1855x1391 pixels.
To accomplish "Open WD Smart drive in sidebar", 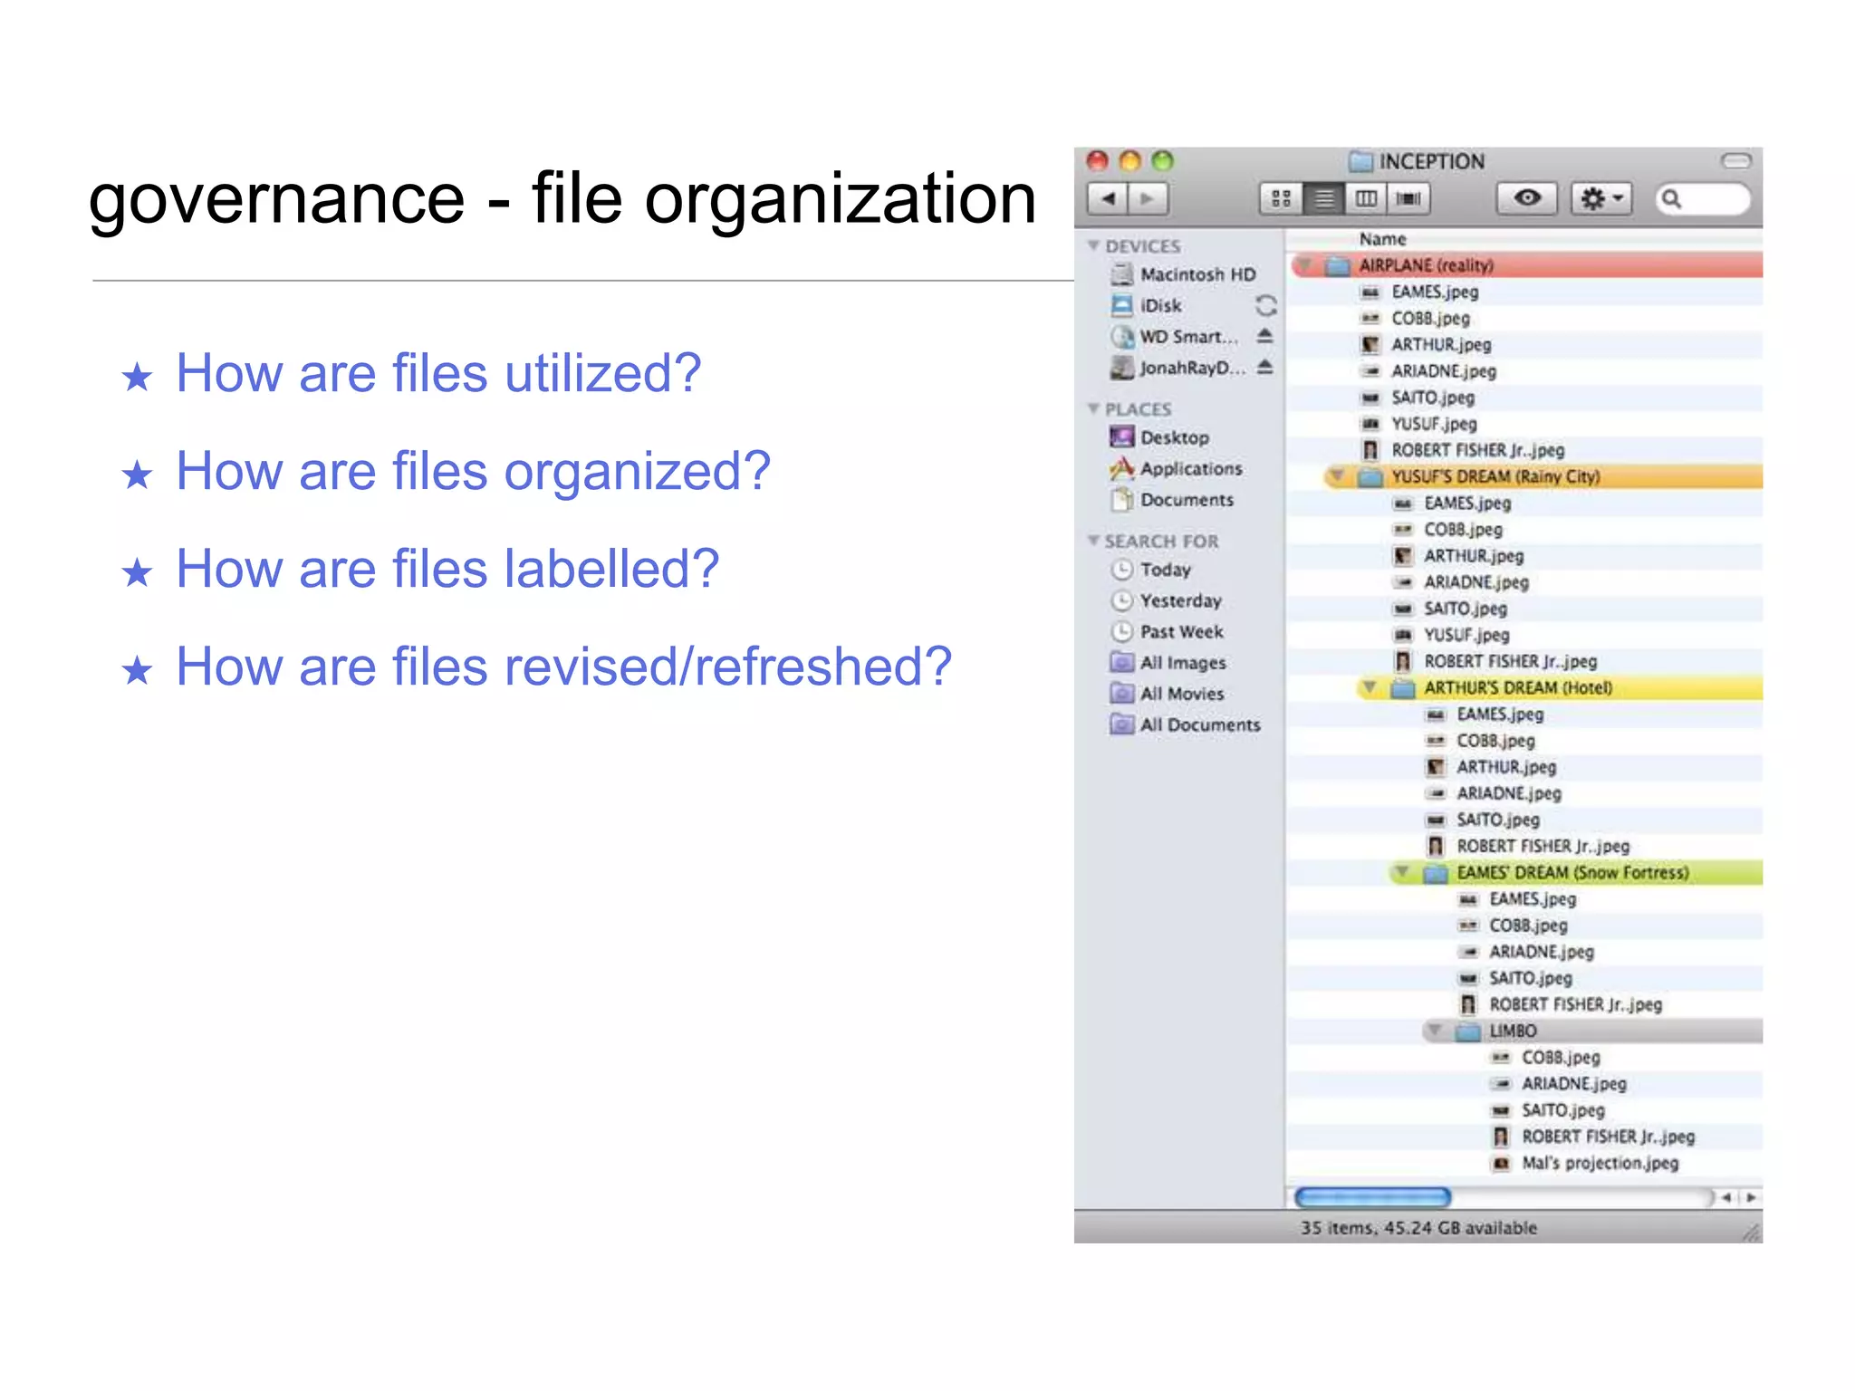I will pos(1174,336).
